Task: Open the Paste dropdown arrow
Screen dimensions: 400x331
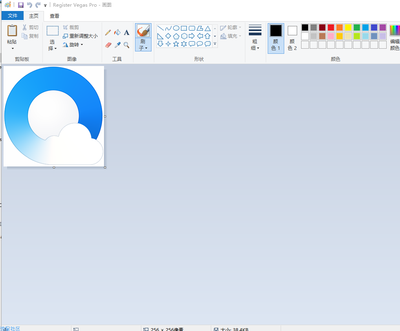Action: click(x=13, y=48)
